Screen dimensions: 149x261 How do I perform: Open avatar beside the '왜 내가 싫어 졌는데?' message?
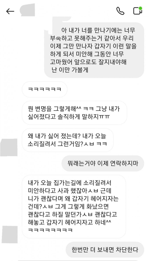pyautogui.click(x=9, y=147)
